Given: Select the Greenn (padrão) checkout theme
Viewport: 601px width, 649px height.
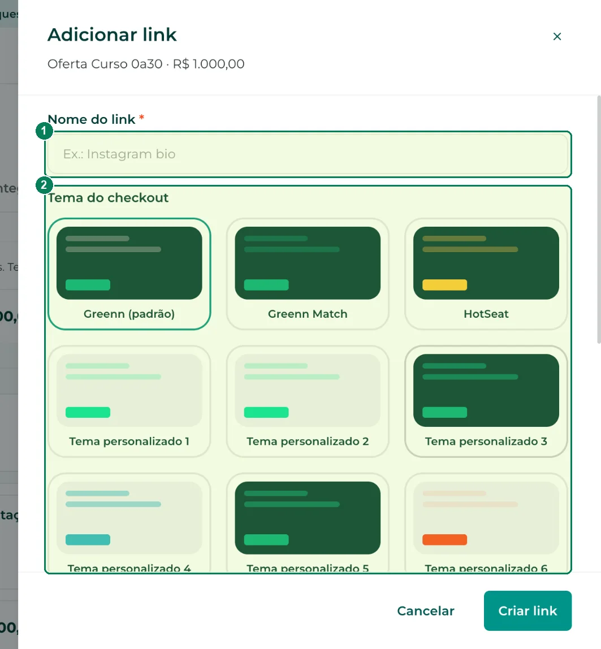Looking at the screenshot, I should tap(129, 274).
